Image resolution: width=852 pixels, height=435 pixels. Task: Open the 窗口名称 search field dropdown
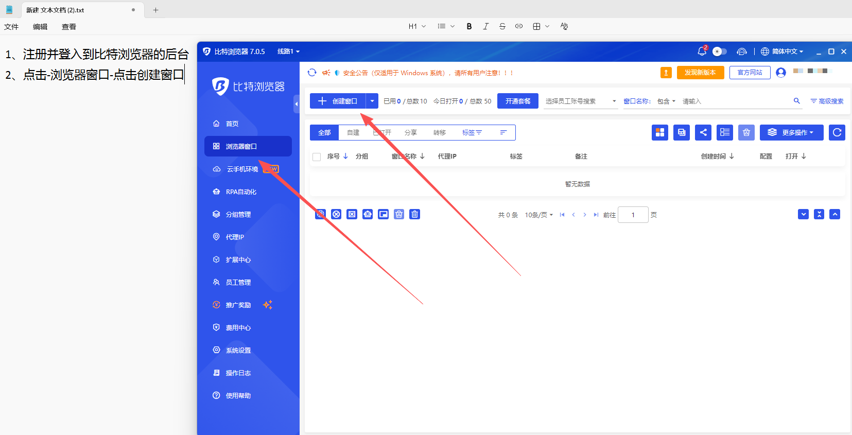coord(637,101)
